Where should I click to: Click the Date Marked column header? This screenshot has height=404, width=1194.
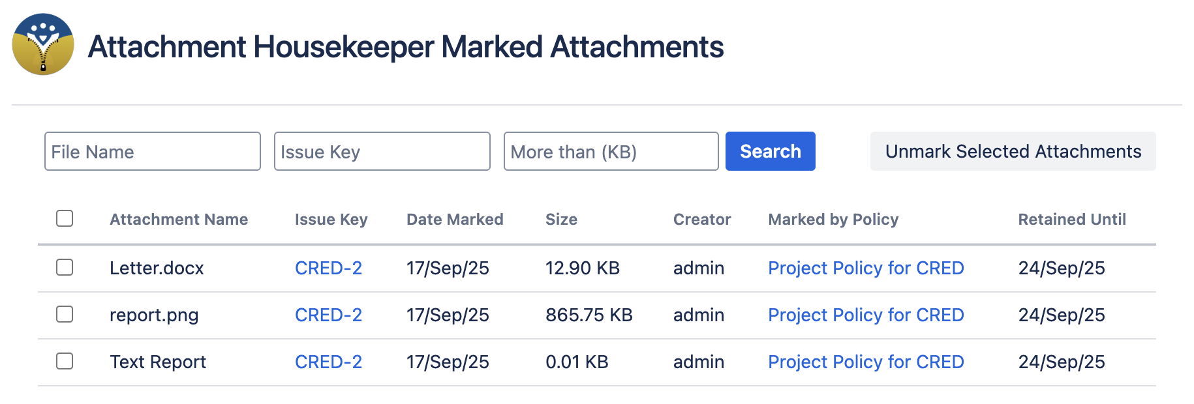[455, 220]
